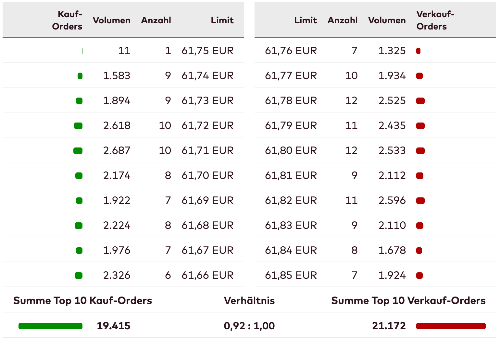The height and width of the screenshot is (352, 500).
Task: Click the Summe Top 10 Verkauf-Orders label
Action: click(408, 301)
